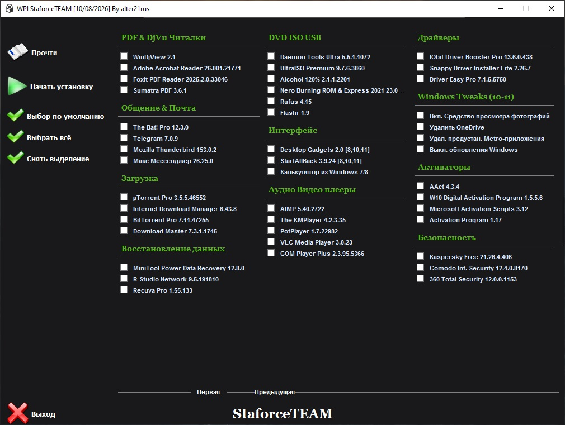Open the Прочти readme label
This screenshot has height=425, width=565.
coord(44,53)
